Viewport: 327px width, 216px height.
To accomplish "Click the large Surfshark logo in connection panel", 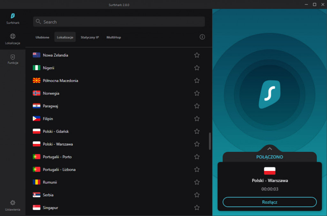I will (270, 94).
